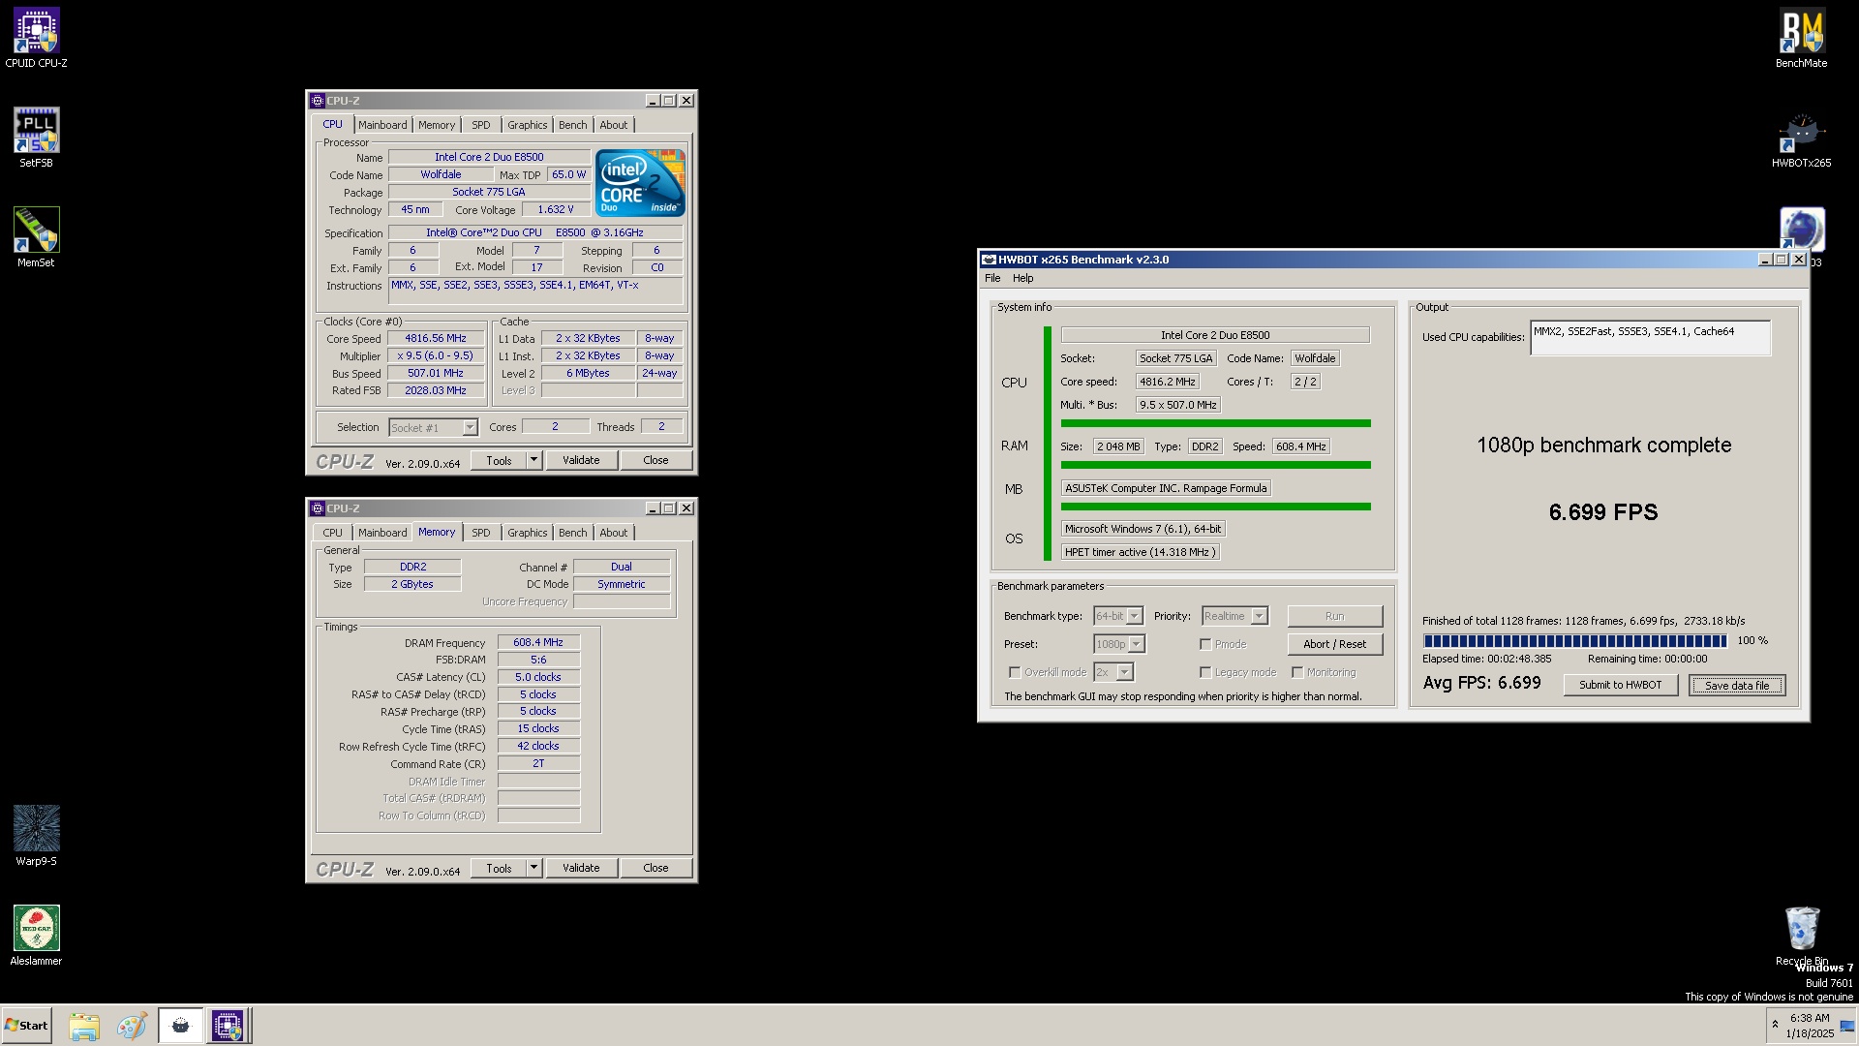Open the MemSet desktop icon
The width and height of the screenshot is (1859, 1046).
click(36, 237)
